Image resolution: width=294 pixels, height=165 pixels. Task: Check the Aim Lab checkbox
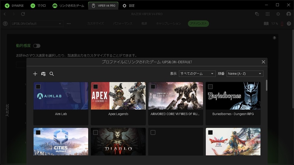click(38, 87)
